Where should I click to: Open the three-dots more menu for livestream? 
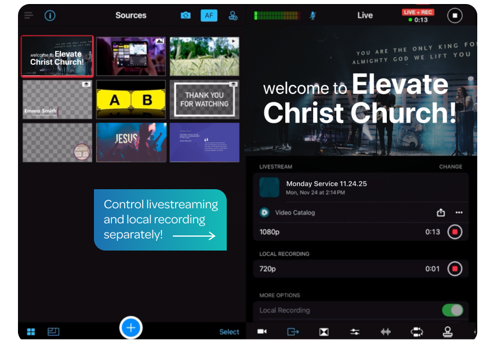click(459, 212)
